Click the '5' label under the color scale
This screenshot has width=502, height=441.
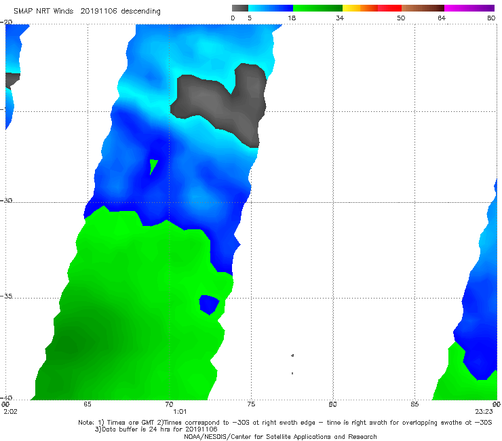[250, 18]
